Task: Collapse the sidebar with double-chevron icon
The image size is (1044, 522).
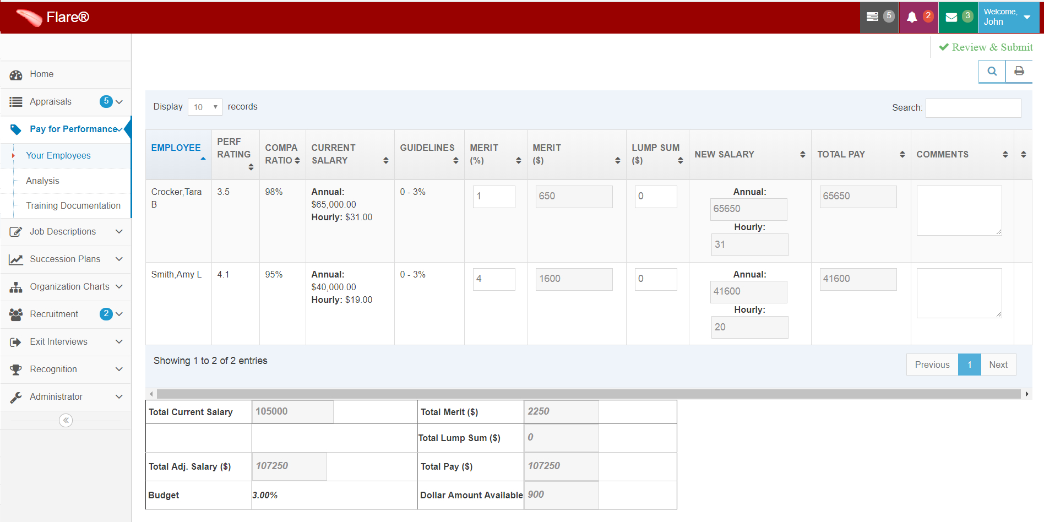Action: 66,421
